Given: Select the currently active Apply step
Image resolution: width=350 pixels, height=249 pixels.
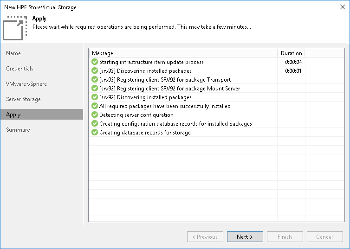Looking at the screenshot, I should (x=13, y=115).
